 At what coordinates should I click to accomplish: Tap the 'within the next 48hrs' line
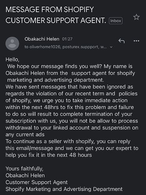tap(69, 107)
